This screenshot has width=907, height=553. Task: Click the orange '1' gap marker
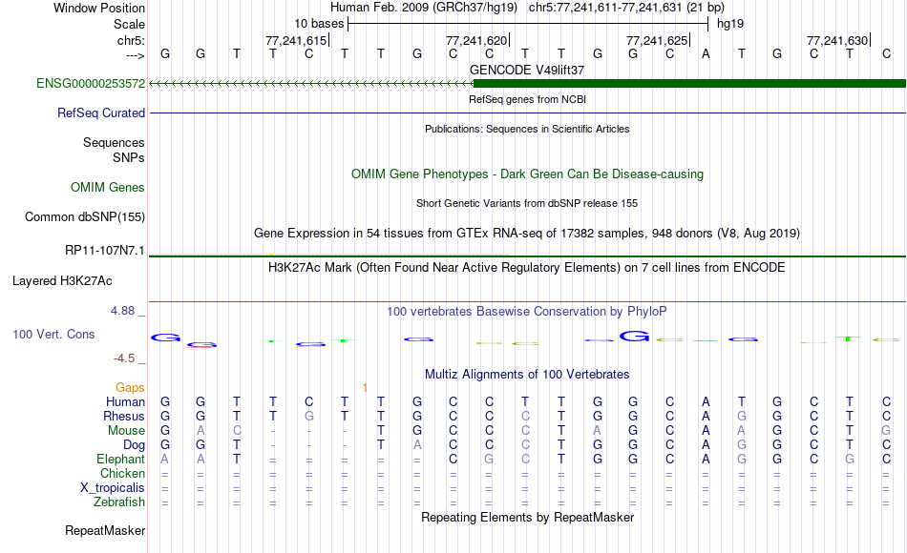click(365, 387)
